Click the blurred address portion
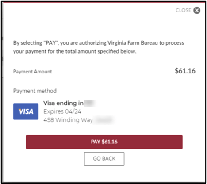Screen dimensions: 207x184 click(104, 120)
